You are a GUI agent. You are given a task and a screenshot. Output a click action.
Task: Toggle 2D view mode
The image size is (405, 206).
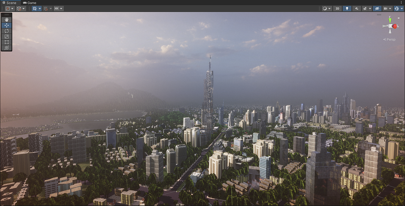point(337,9)
